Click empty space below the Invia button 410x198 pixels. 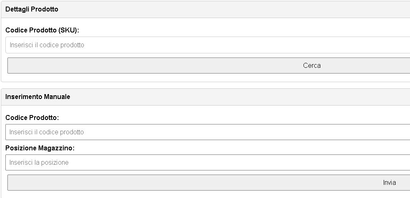coord(206,194)
